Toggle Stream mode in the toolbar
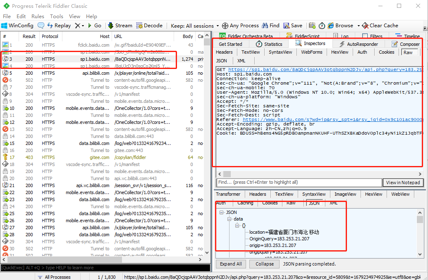The width and height of the screenshot is (428, 280). 120,26
